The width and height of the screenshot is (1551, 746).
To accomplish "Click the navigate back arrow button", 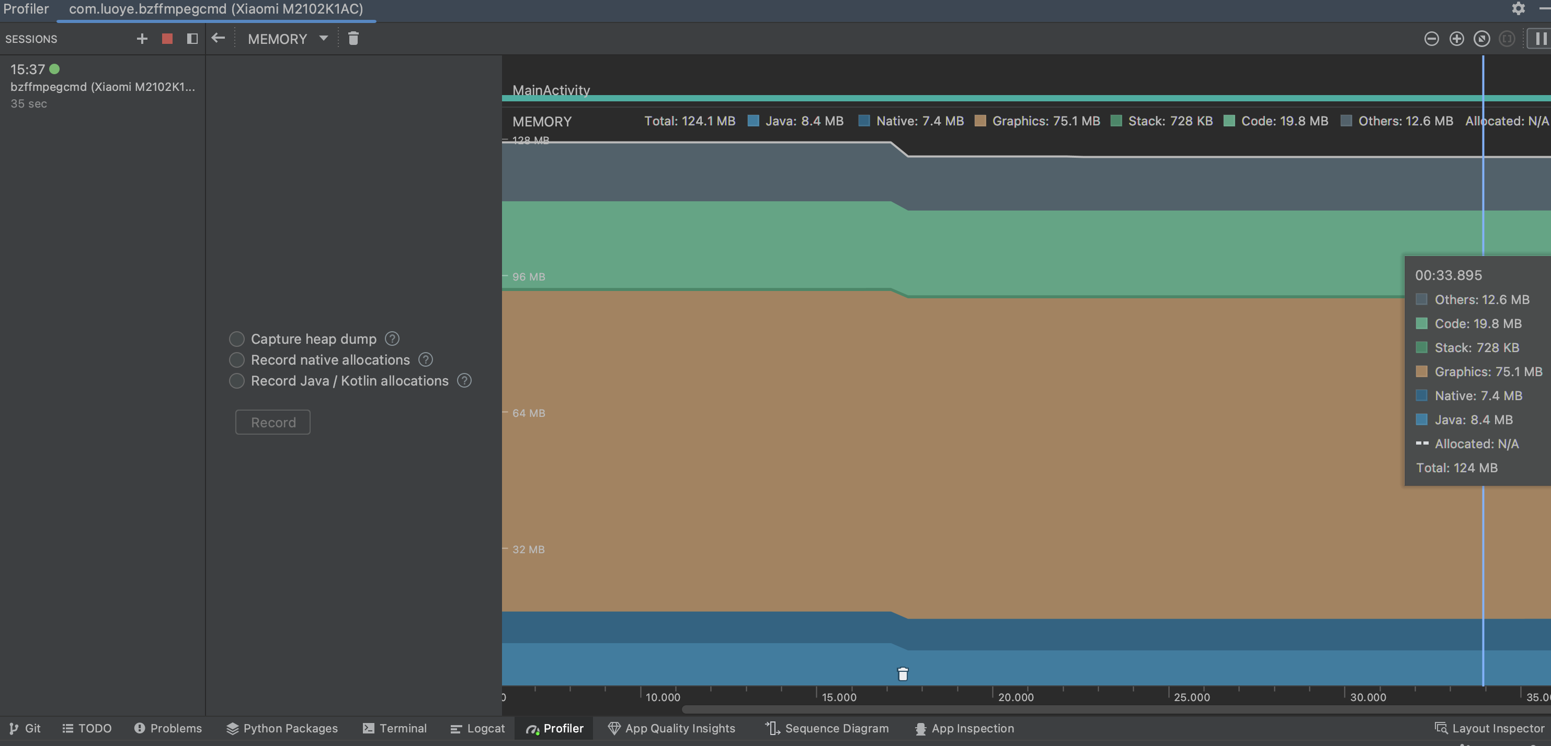I will coord(219,40).
